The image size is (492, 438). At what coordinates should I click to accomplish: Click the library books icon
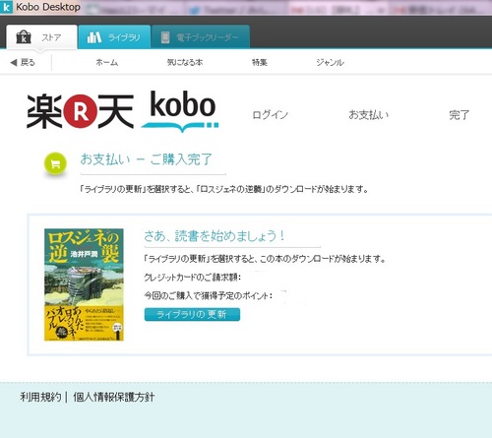(94, 37)
